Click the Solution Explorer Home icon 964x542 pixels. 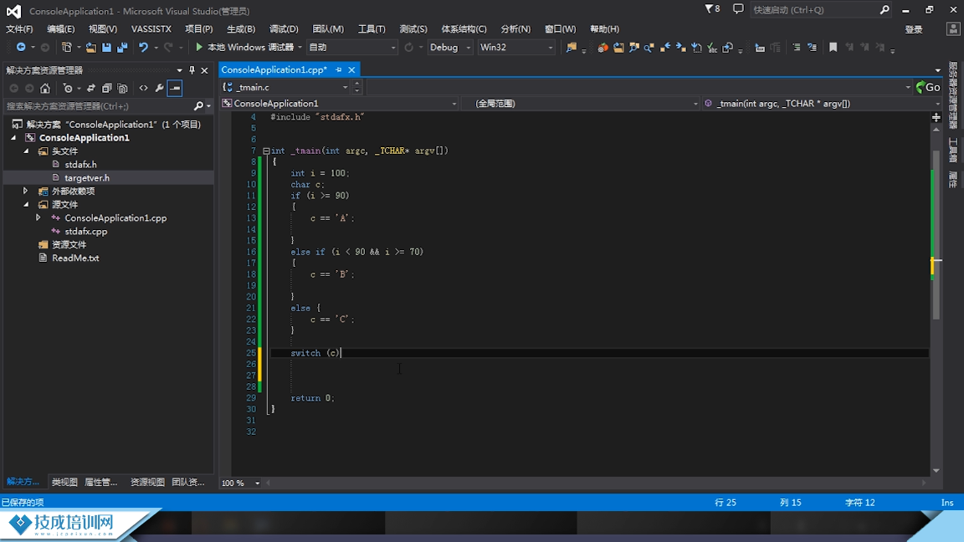(x=45, y=88)
